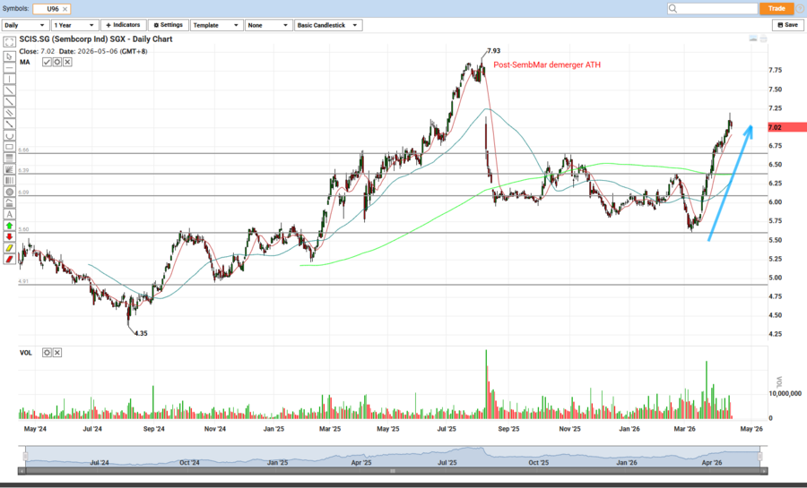This screenshot has height=488, width=807.
Task: Select the horizontal line drawing tool
Action: pos(9,67)
